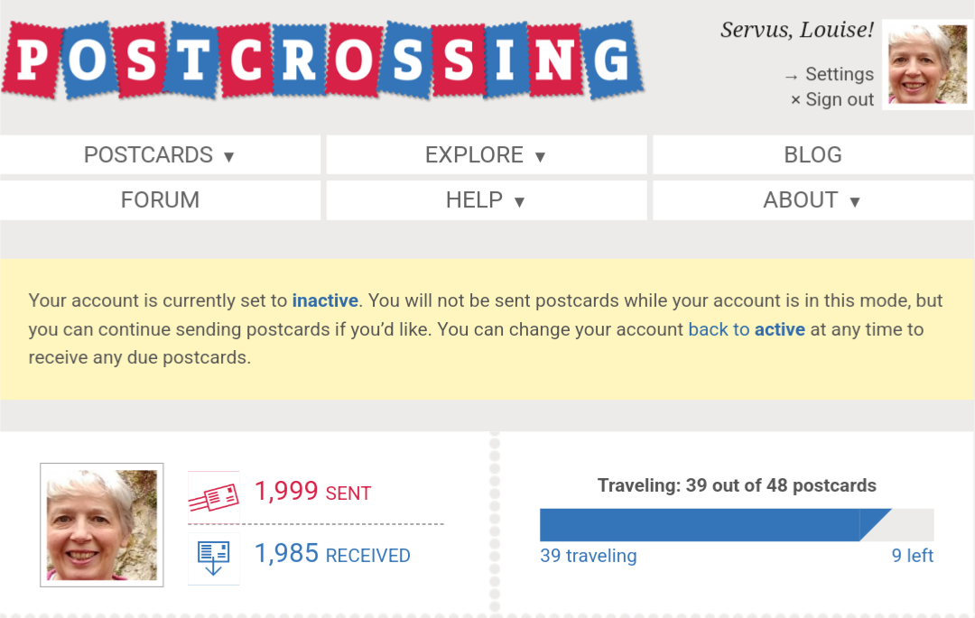This screenshot has width=975, height=618.
Task: Expand the HELP dropdown menu
Action: 487,200
